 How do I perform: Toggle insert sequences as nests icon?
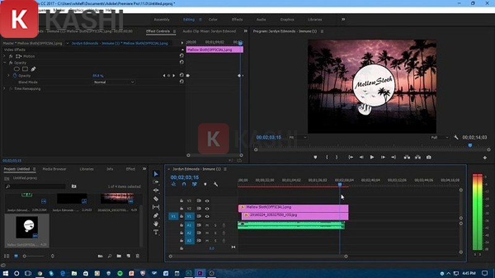tap(173, 184)
